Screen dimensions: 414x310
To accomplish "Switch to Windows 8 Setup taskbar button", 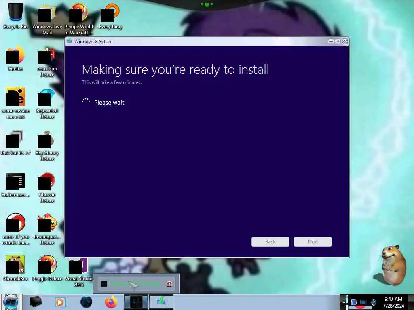I will (x=161, y=302).
